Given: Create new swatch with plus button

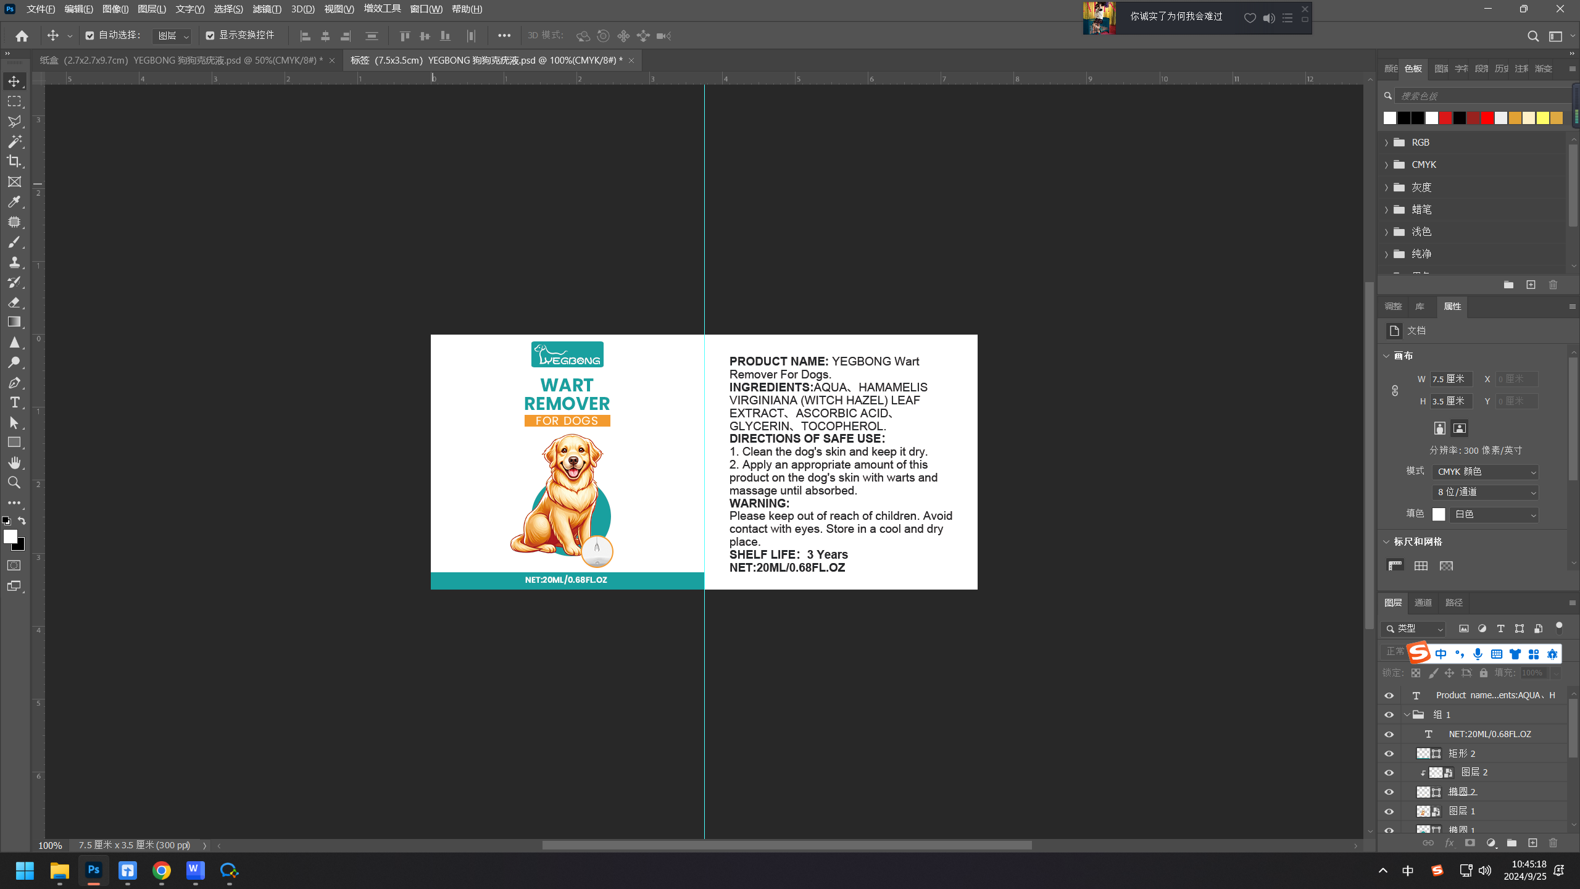Looking at the screenshot, I should tap(1531, 285).
